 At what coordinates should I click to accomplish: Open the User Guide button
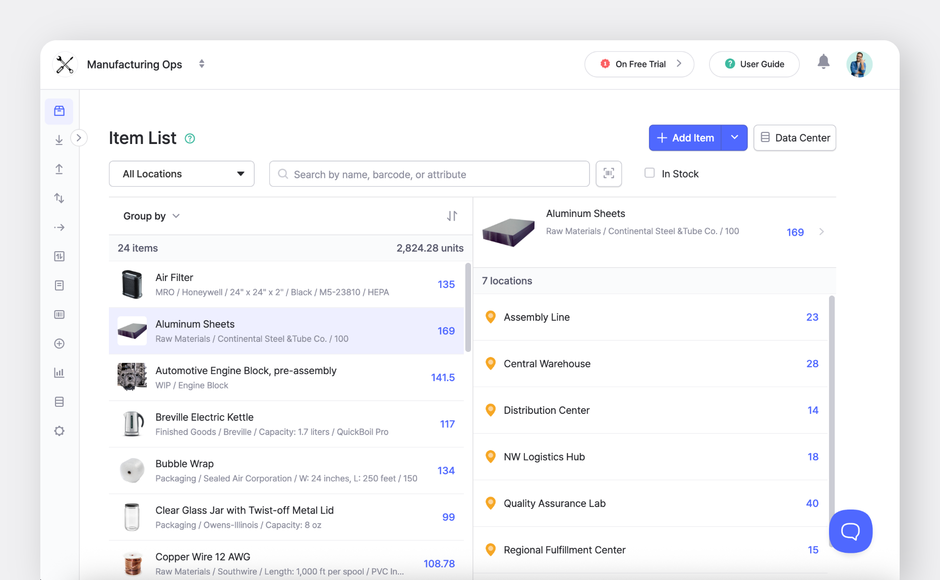(x=754, y=64)
